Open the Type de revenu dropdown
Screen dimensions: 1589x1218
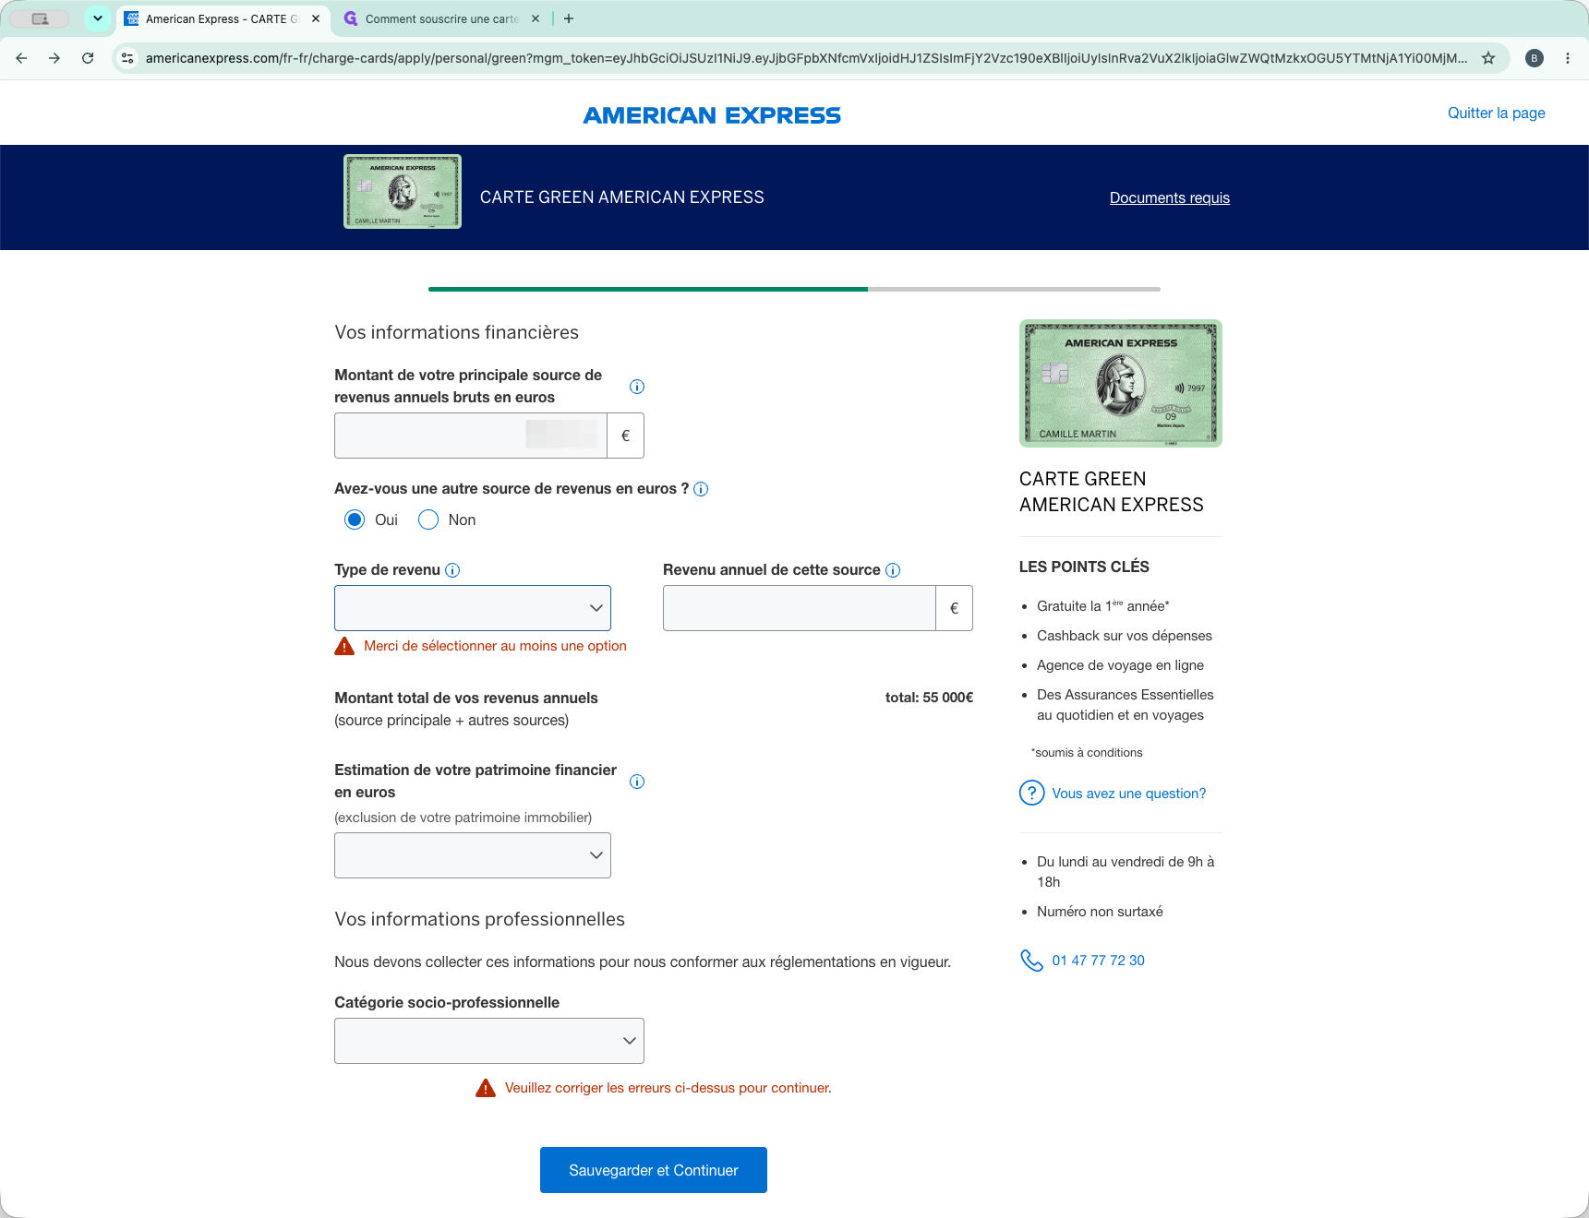coord(473,608)
